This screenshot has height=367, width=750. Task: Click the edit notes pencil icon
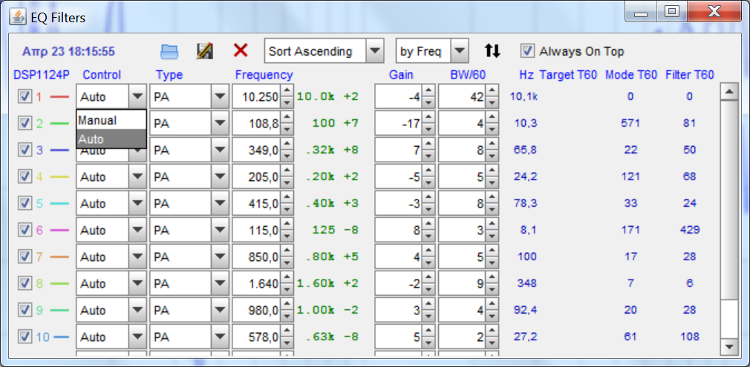coord(205,51)
